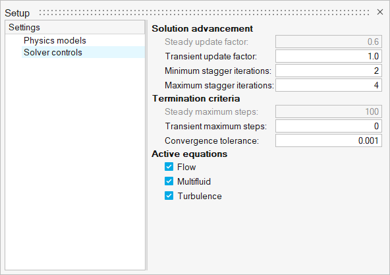The width and height of the screenshot is (390, 275).
Task: Click the disabled Steady update factor field
Action: pos(329,42)
